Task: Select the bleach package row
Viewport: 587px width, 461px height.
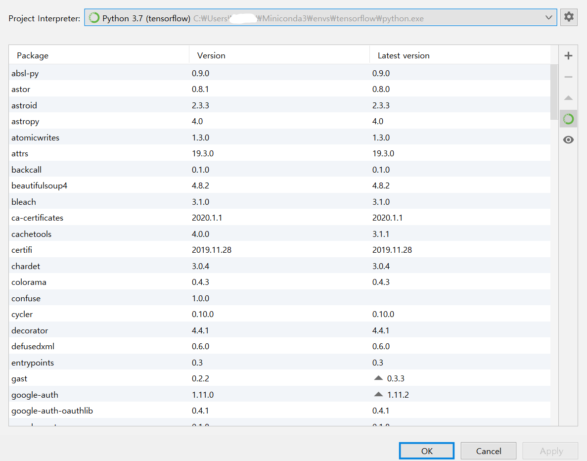Action: point(279,202)
